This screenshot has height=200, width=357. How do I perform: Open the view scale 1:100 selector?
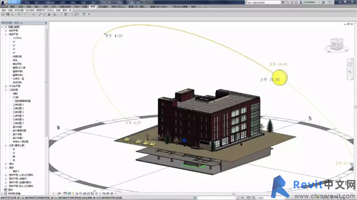(57, 193)
